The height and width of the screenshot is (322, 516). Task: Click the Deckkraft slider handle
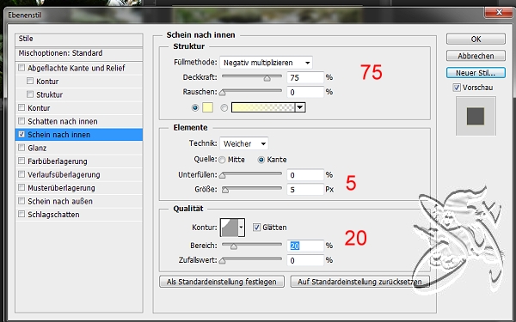(267, 78)
